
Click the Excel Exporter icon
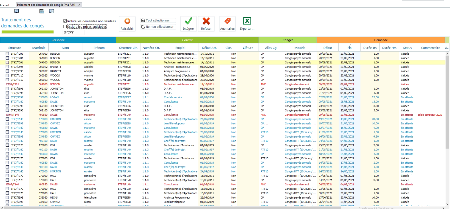[x=247, y=21]
